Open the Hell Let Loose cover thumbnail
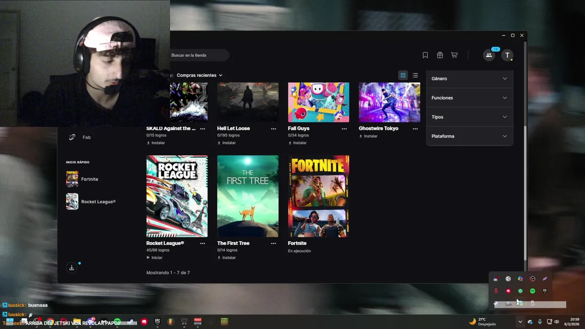 coord(248,102)
